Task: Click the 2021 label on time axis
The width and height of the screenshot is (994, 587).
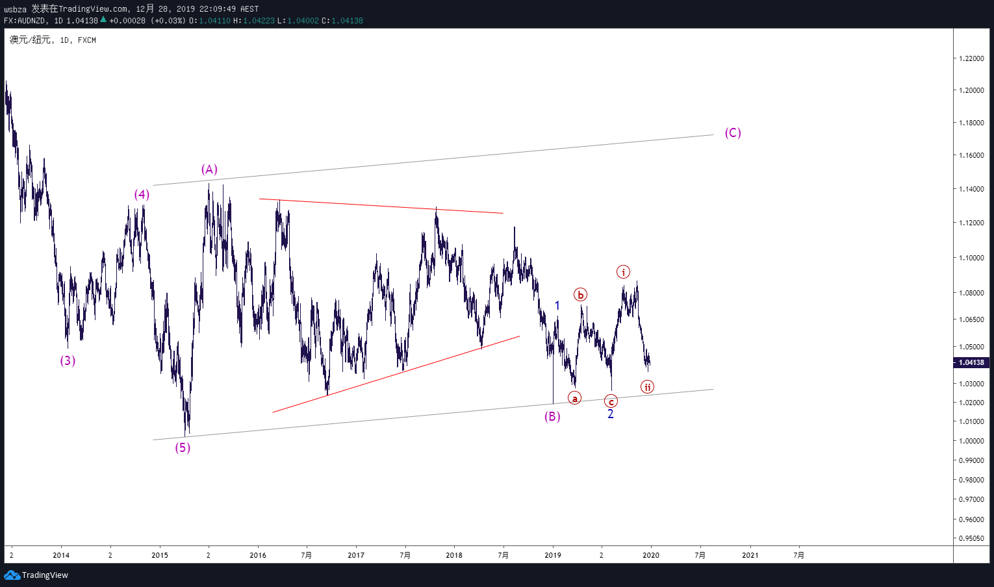Action: coord(750,555)
